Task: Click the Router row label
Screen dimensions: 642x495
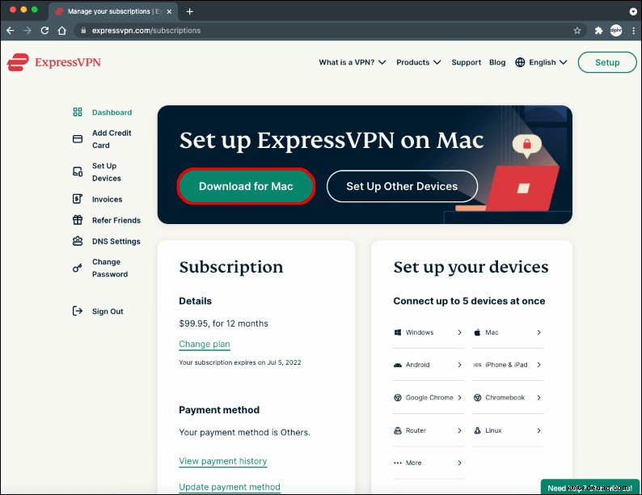Action: 416,430
